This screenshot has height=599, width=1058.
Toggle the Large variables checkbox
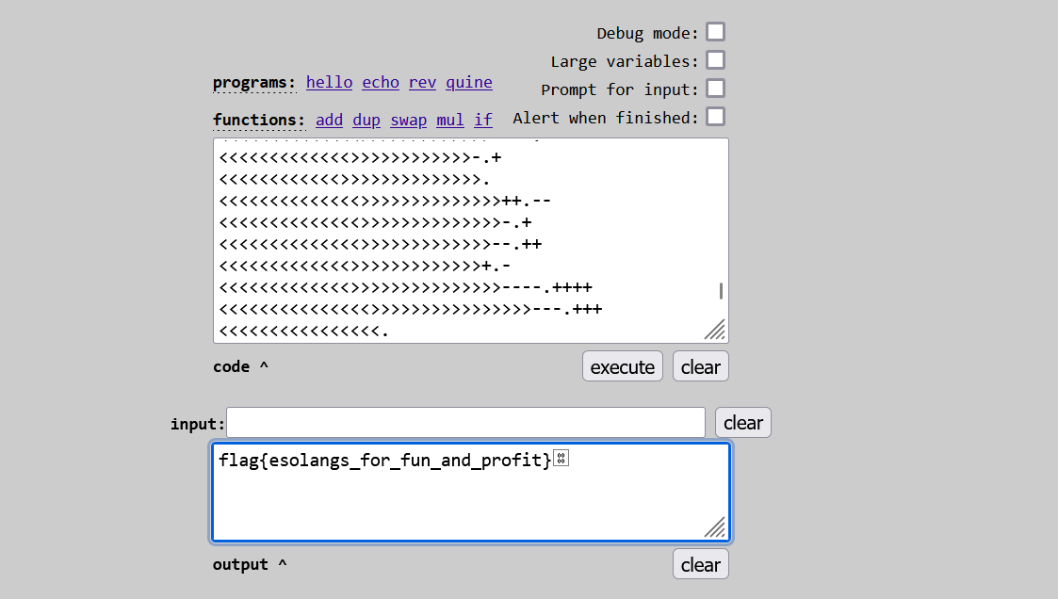pyautogui.click(x=716, y=60)
